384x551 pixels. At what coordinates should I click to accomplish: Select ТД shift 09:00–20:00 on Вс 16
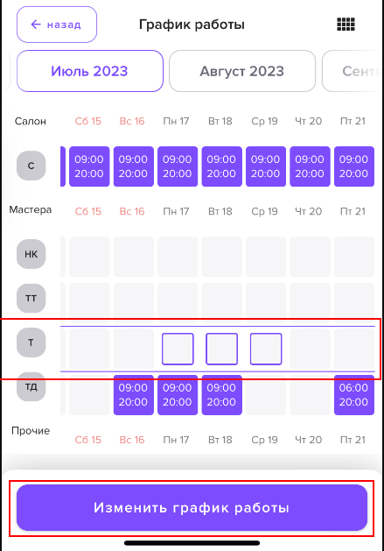[134, 395]
